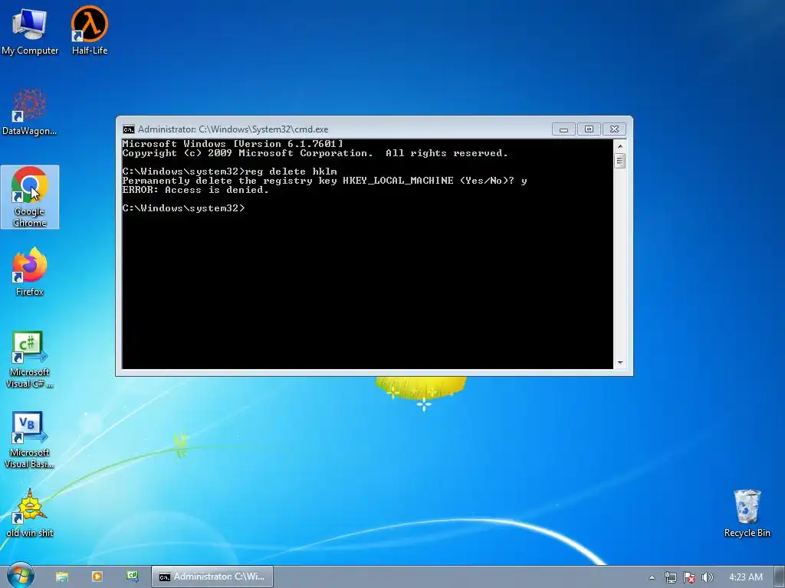
Task: Click the Administrator cmd.exe taskbar button
Action: (x=212, y=577)
